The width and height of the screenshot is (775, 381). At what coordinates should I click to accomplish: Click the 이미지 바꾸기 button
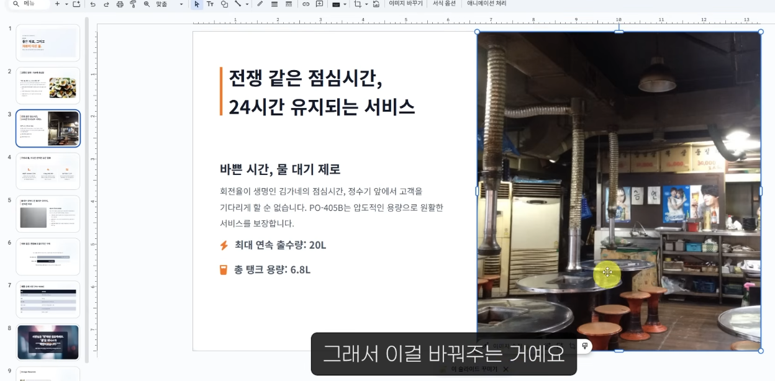coord(406,4)
